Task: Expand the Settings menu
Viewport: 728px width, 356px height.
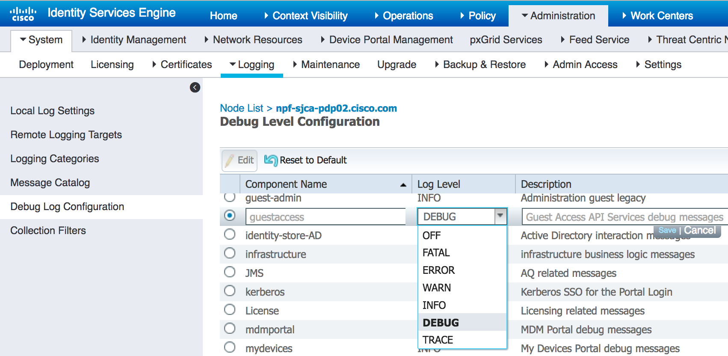Action: click(x=659, y=65)
